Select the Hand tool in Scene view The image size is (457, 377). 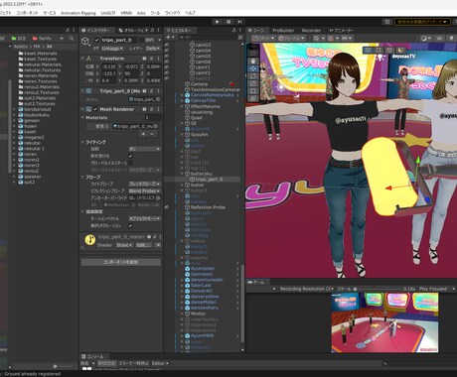pyautogui.click(x=253, y=62)
